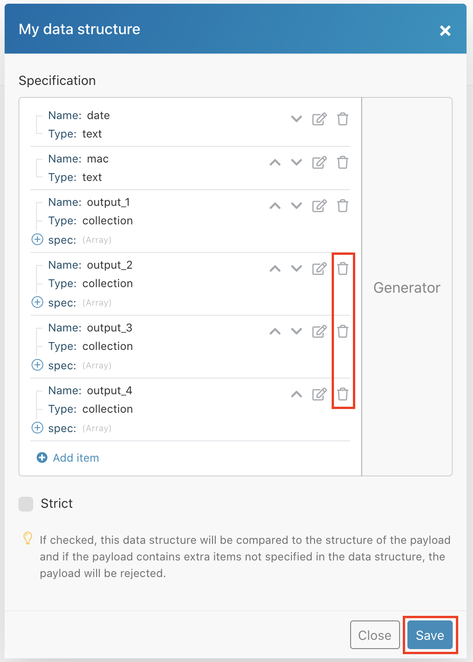Image resolution: width=473 pixels, height=662 pixels.
Task: Delete the mac item
Action: (x=343, y=162)
